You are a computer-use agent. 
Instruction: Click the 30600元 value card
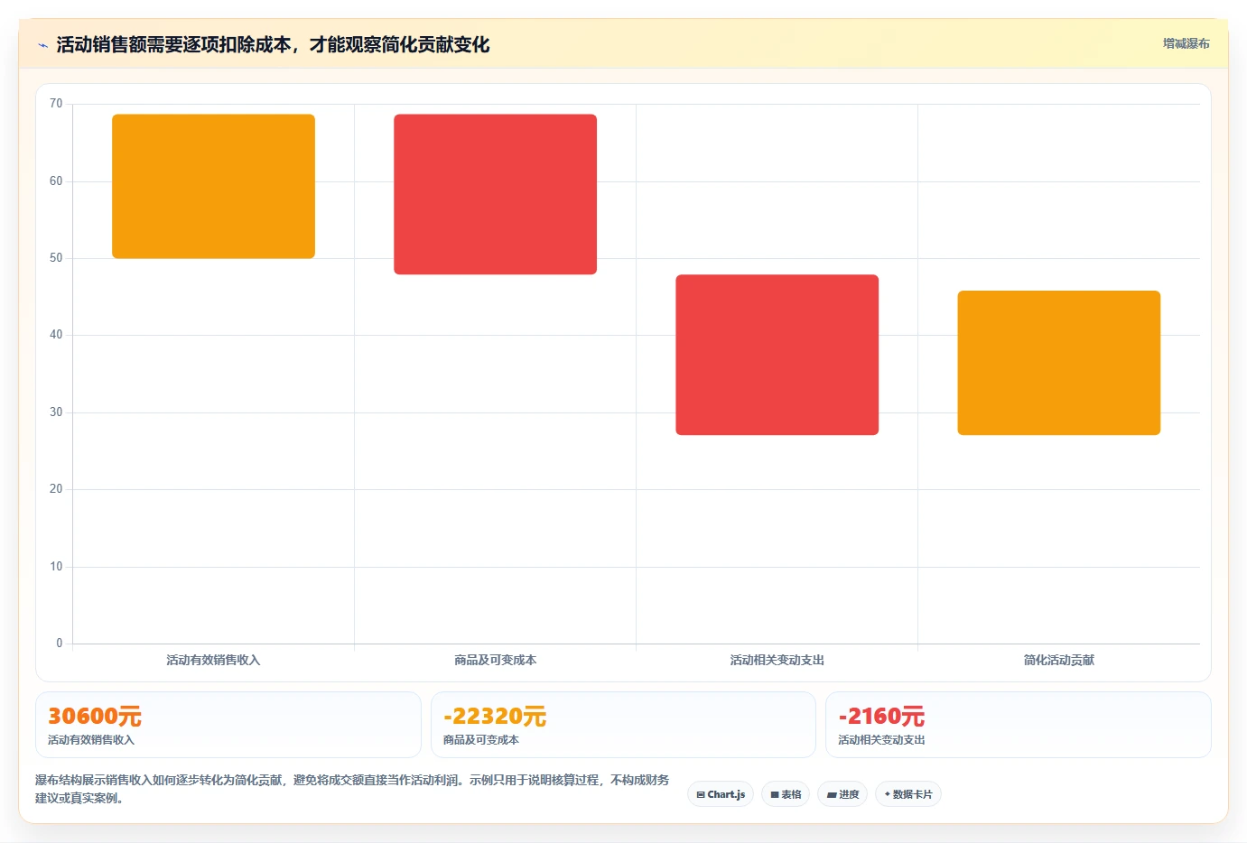(x=228, y=725)
